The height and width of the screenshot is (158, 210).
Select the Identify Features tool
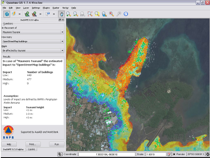(48, 14)
